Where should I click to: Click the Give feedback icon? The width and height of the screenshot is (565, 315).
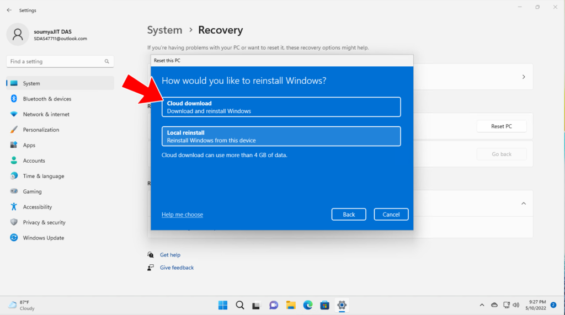[151, 268]
